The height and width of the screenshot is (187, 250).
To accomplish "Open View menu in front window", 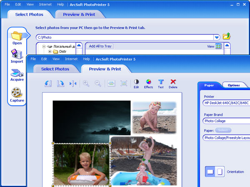I will [x=56, y=59].
